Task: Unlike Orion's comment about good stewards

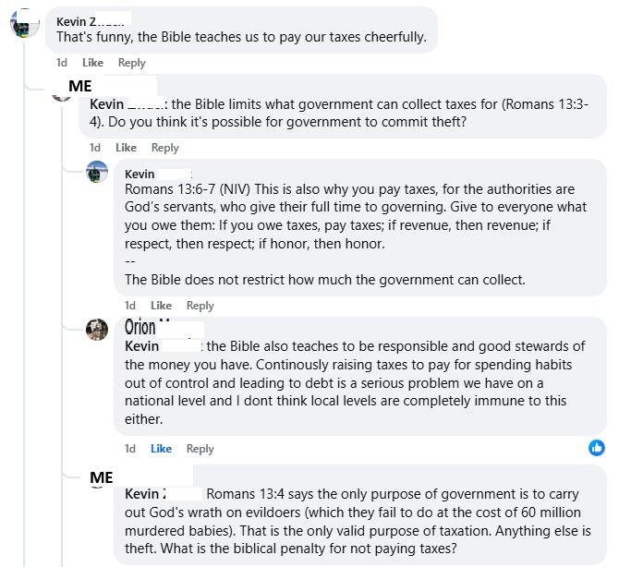Action: [x=161, y=449]
